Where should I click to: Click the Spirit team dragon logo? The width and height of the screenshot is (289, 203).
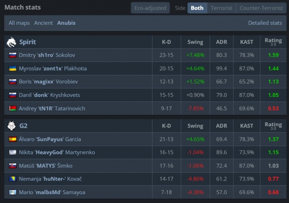[12, 42]
